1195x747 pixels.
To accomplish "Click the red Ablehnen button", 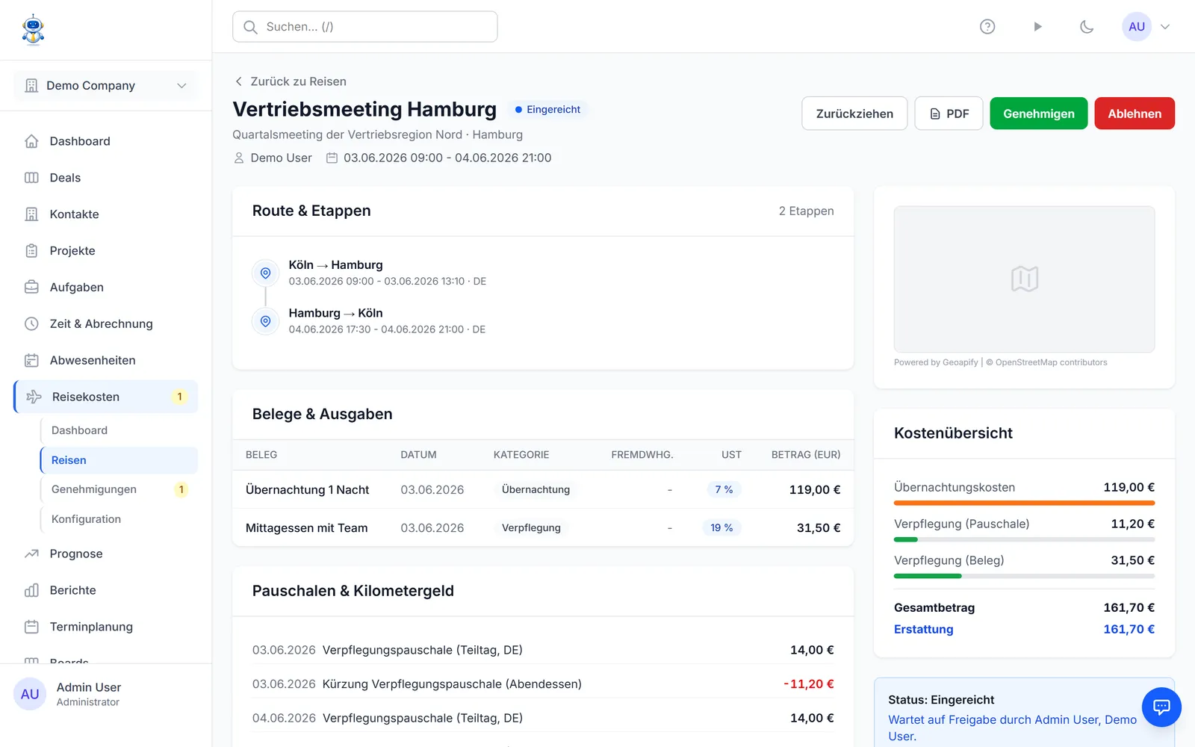I will click(x=1135, y=114).
